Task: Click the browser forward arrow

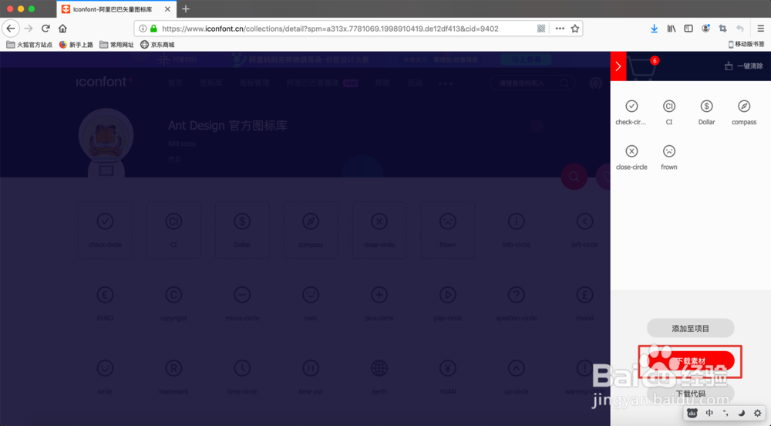Action: coord(29,29)
